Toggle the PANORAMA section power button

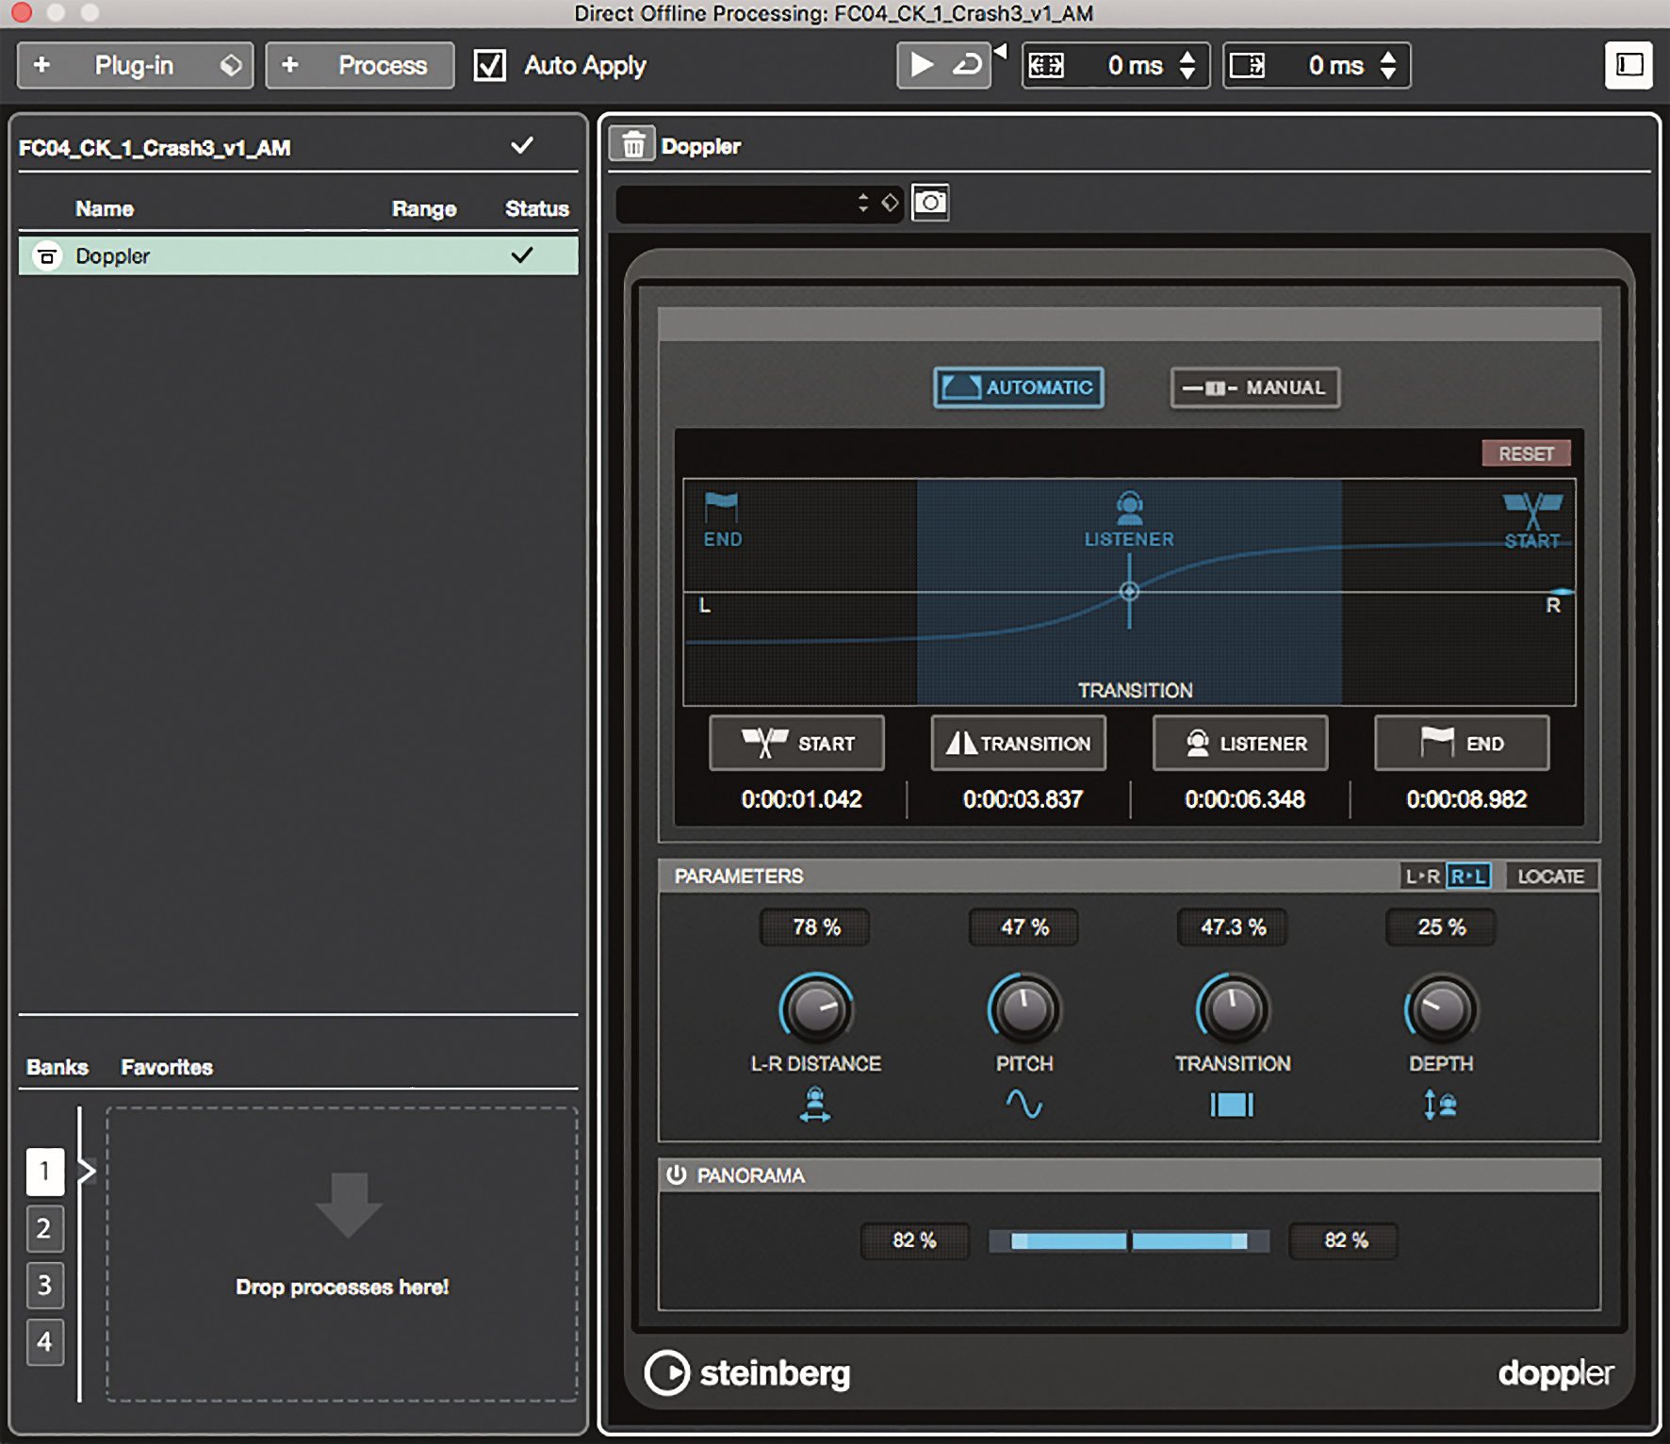678,1175
